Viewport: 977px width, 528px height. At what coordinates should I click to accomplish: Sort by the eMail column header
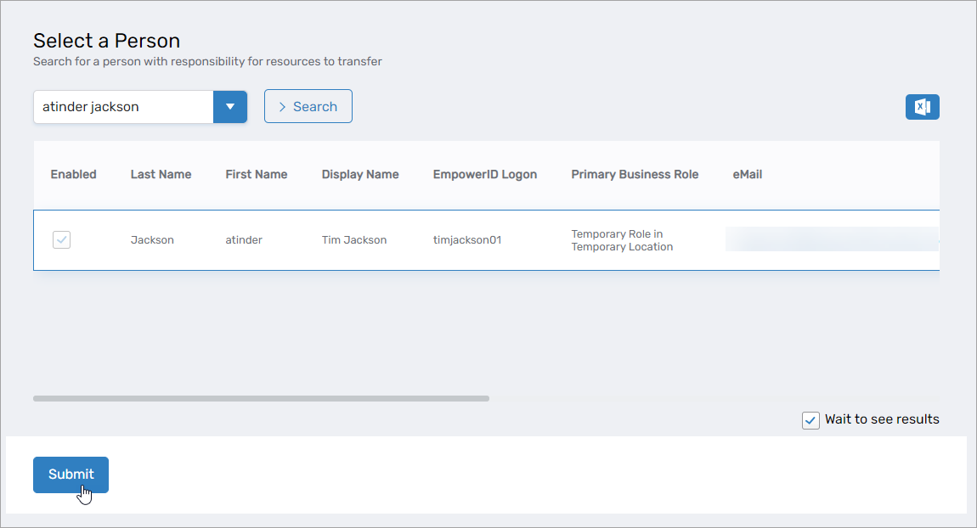click(x=747, y=175)
